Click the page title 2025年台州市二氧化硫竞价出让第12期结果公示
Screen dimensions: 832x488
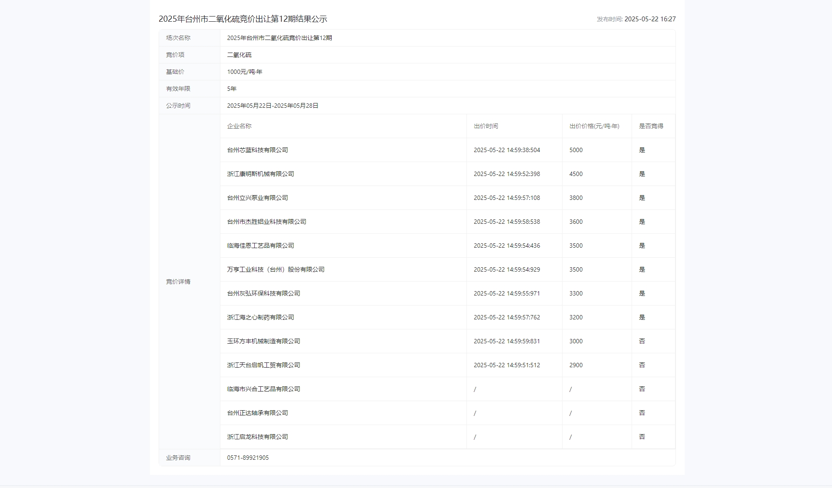[243, 19]
